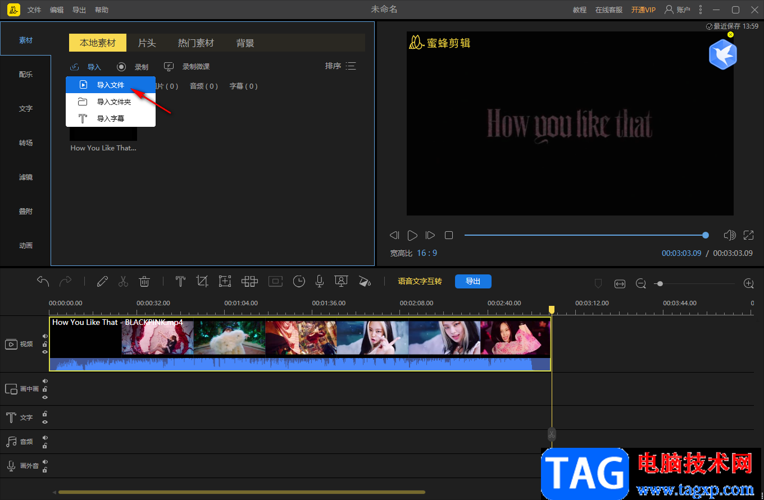Click the preview volume speaker icon
This screenshot has height=500, width=764.
(x=730, y=235)
